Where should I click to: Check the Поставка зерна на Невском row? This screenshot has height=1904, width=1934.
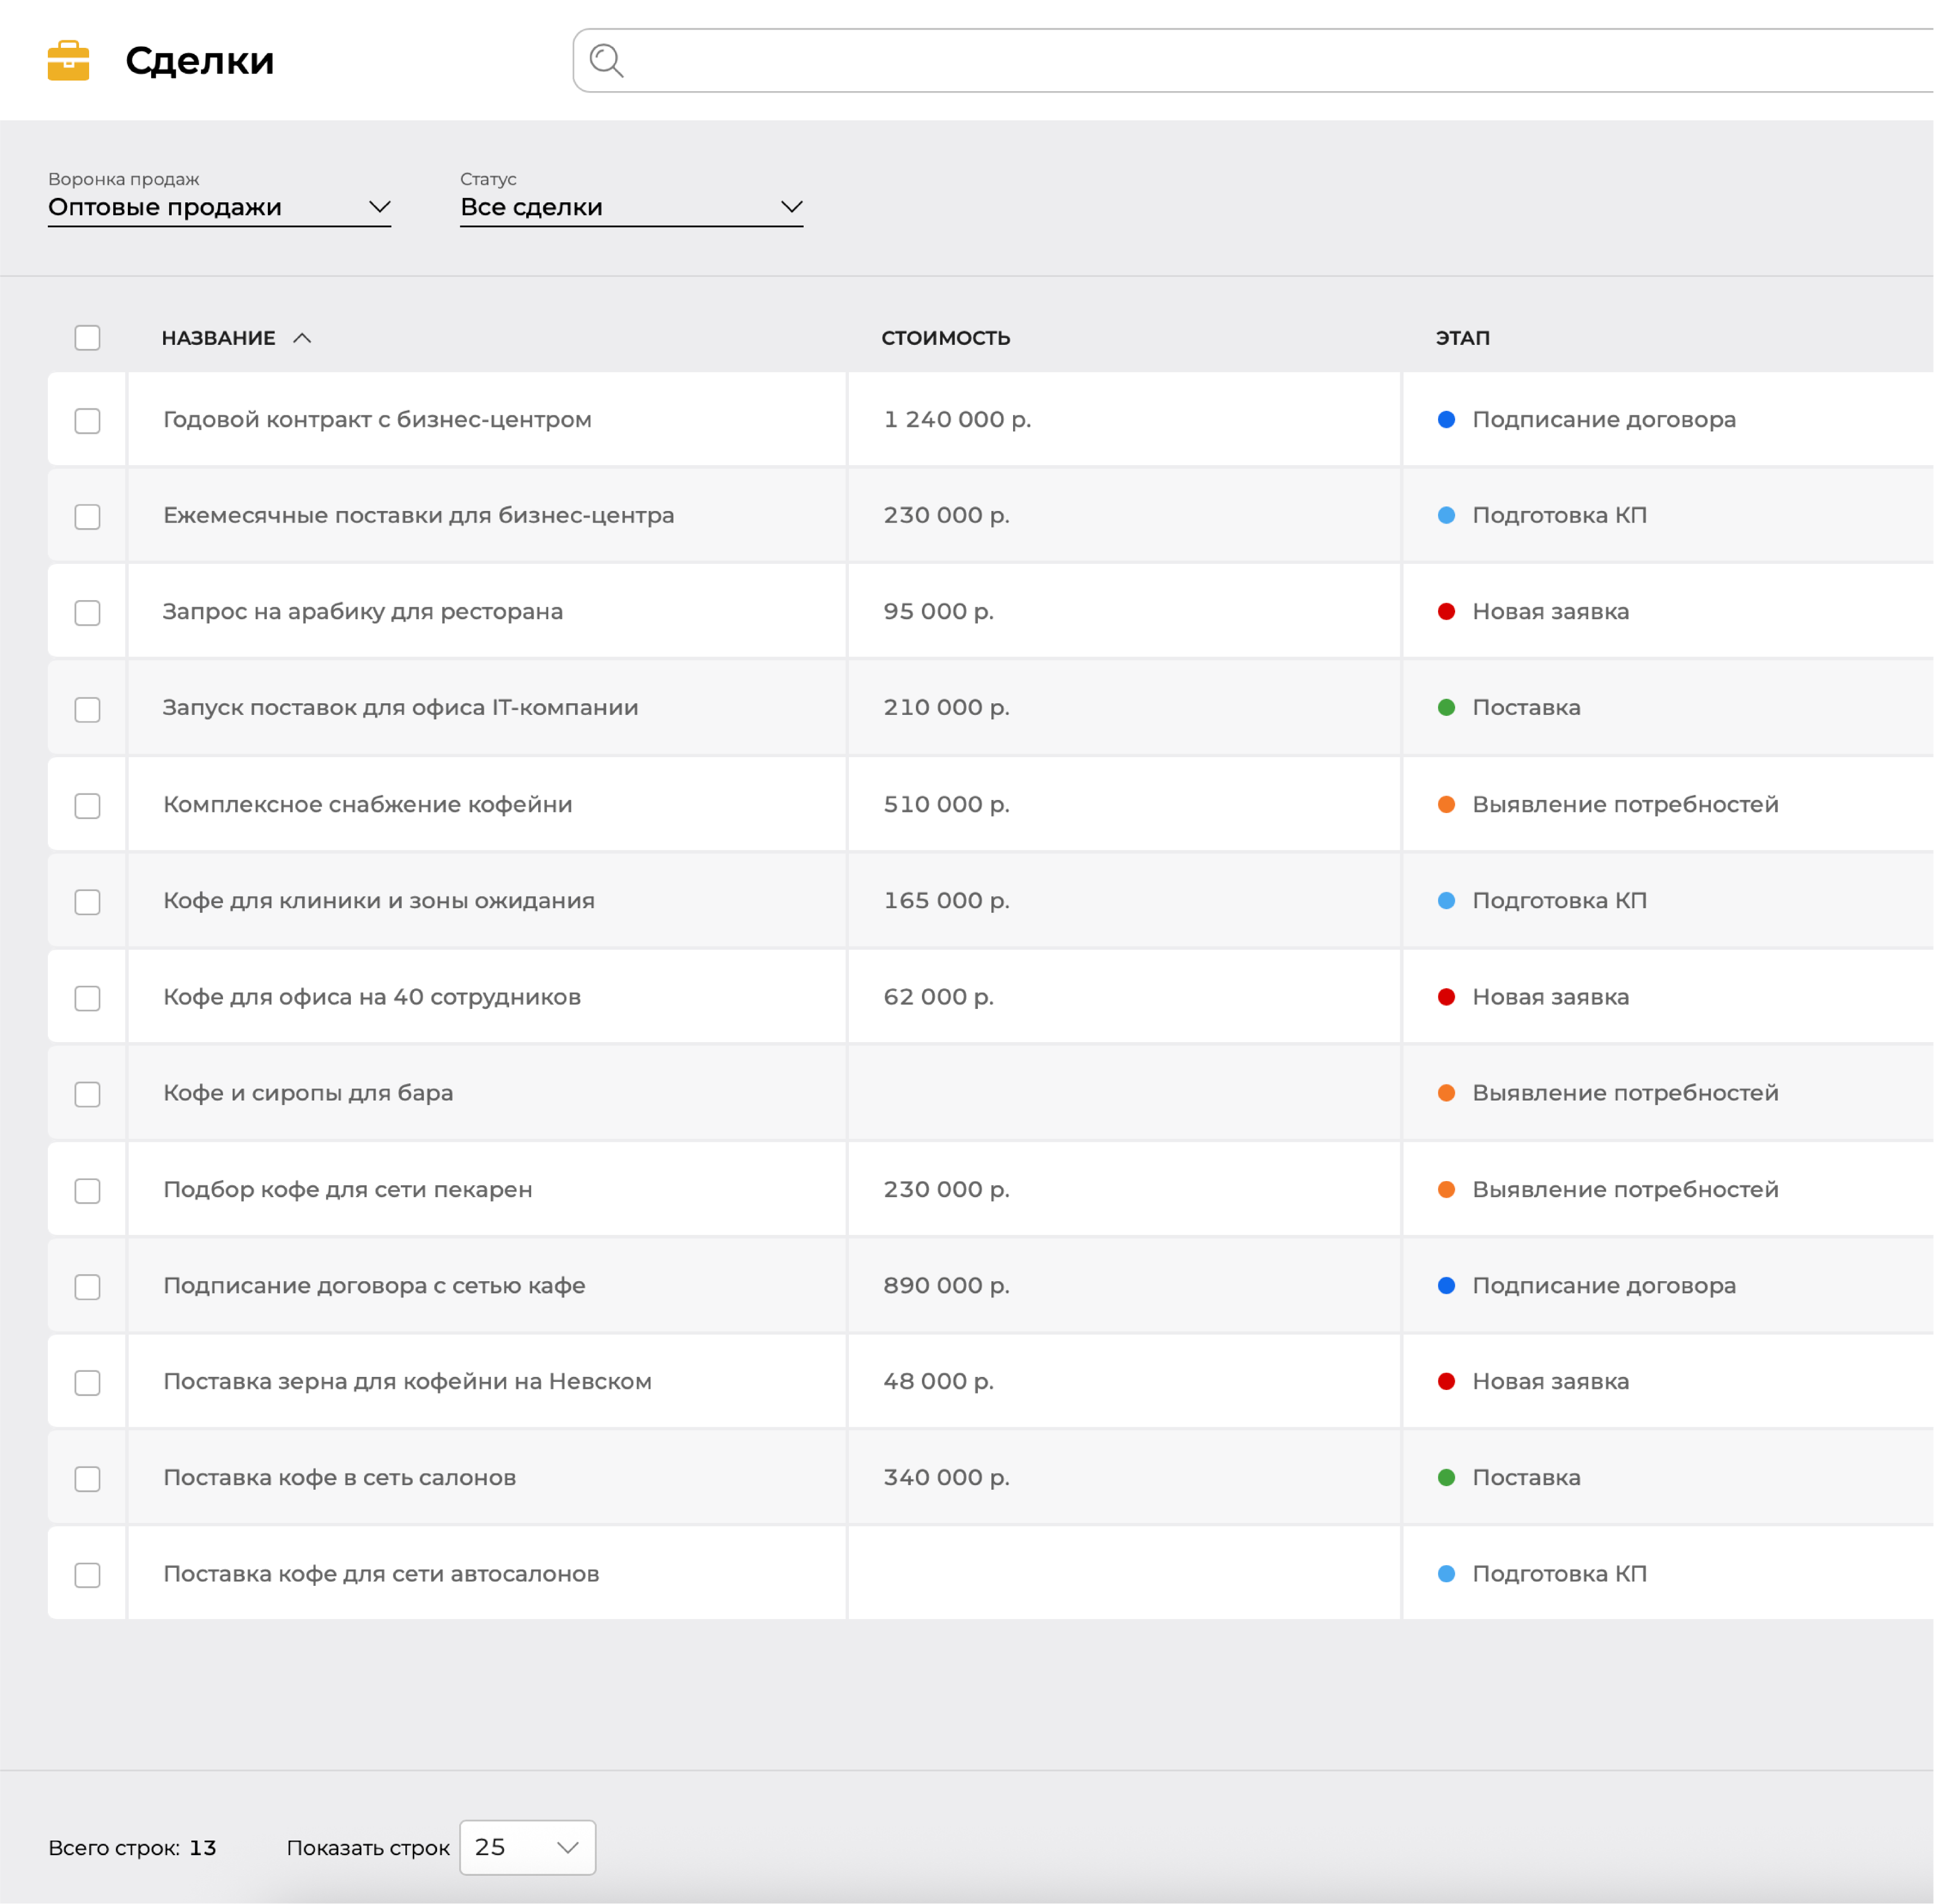click(88, 1382)
